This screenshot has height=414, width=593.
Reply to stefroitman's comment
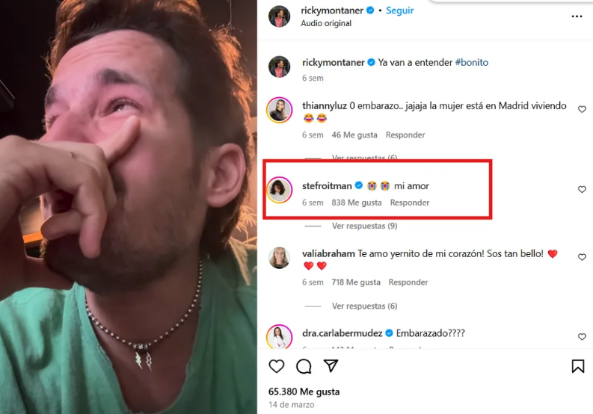(x=410, y=203)
